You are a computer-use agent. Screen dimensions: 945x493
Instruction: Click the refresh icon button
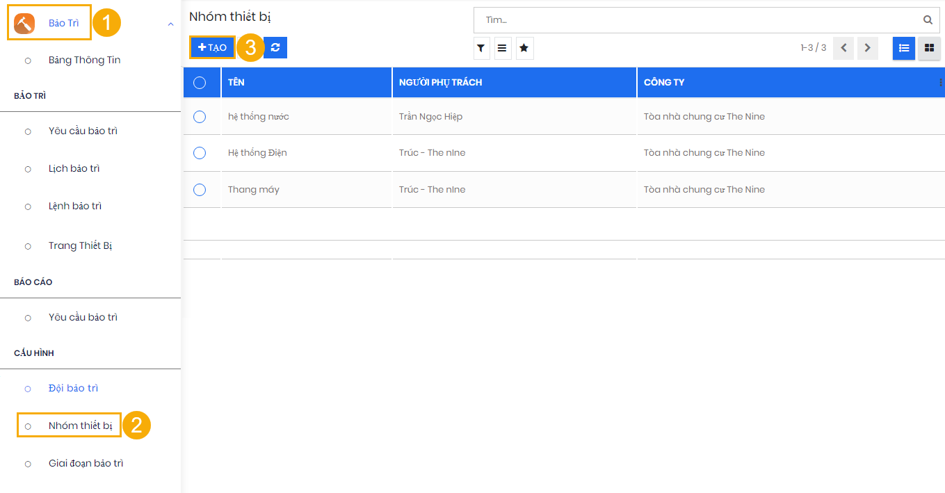click(x=275, y=47)
